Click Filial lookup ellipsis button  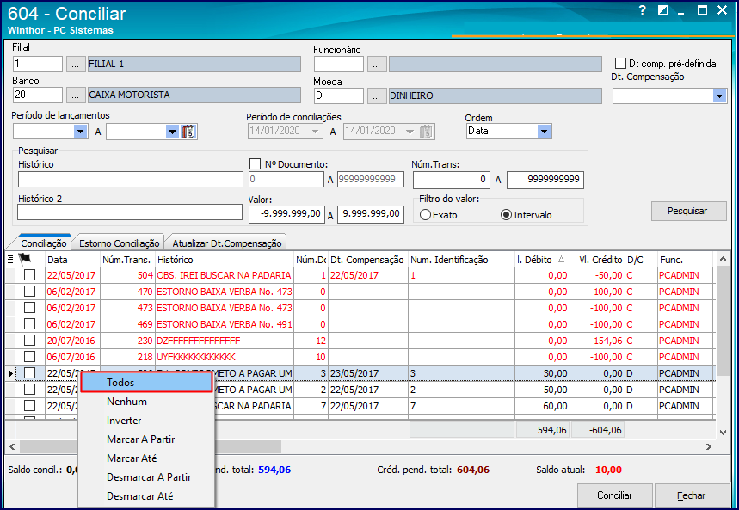click(x=76, y=65)
